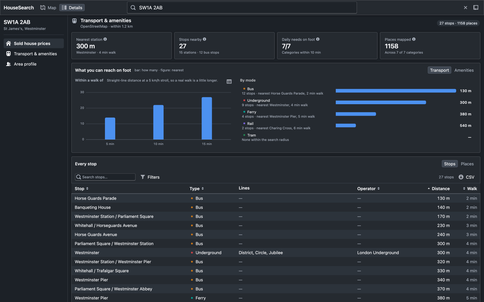
Task: Clear the postcode search with the X icon
Action: [466, 8]
